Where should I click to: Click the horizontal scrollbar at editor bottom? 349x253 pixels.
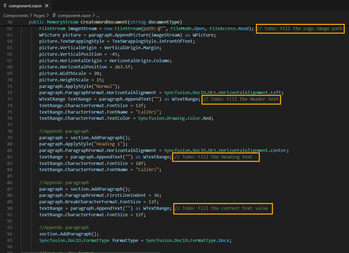point(91,252)
